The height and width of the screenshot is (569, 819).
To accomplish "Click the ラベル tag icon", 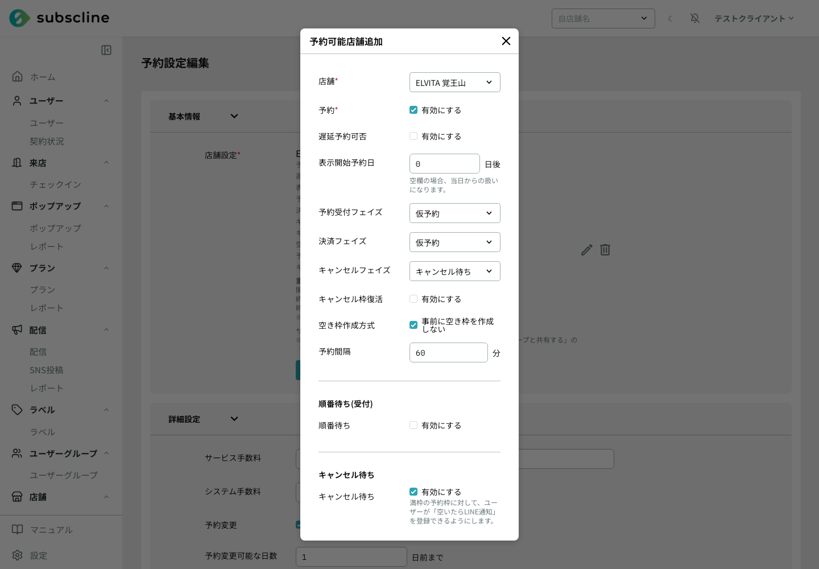I will pos(17,410).
